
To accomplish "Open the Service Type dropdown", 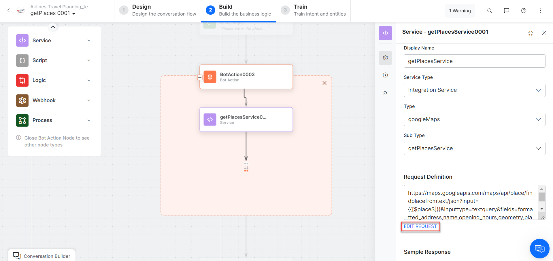I will [474, 90].
